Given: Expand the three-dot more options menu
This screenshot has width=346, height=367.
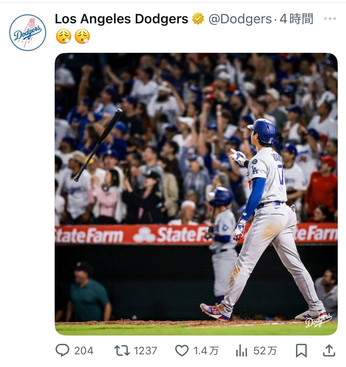Looking at the screenshot, I should (x=330, y=19).
